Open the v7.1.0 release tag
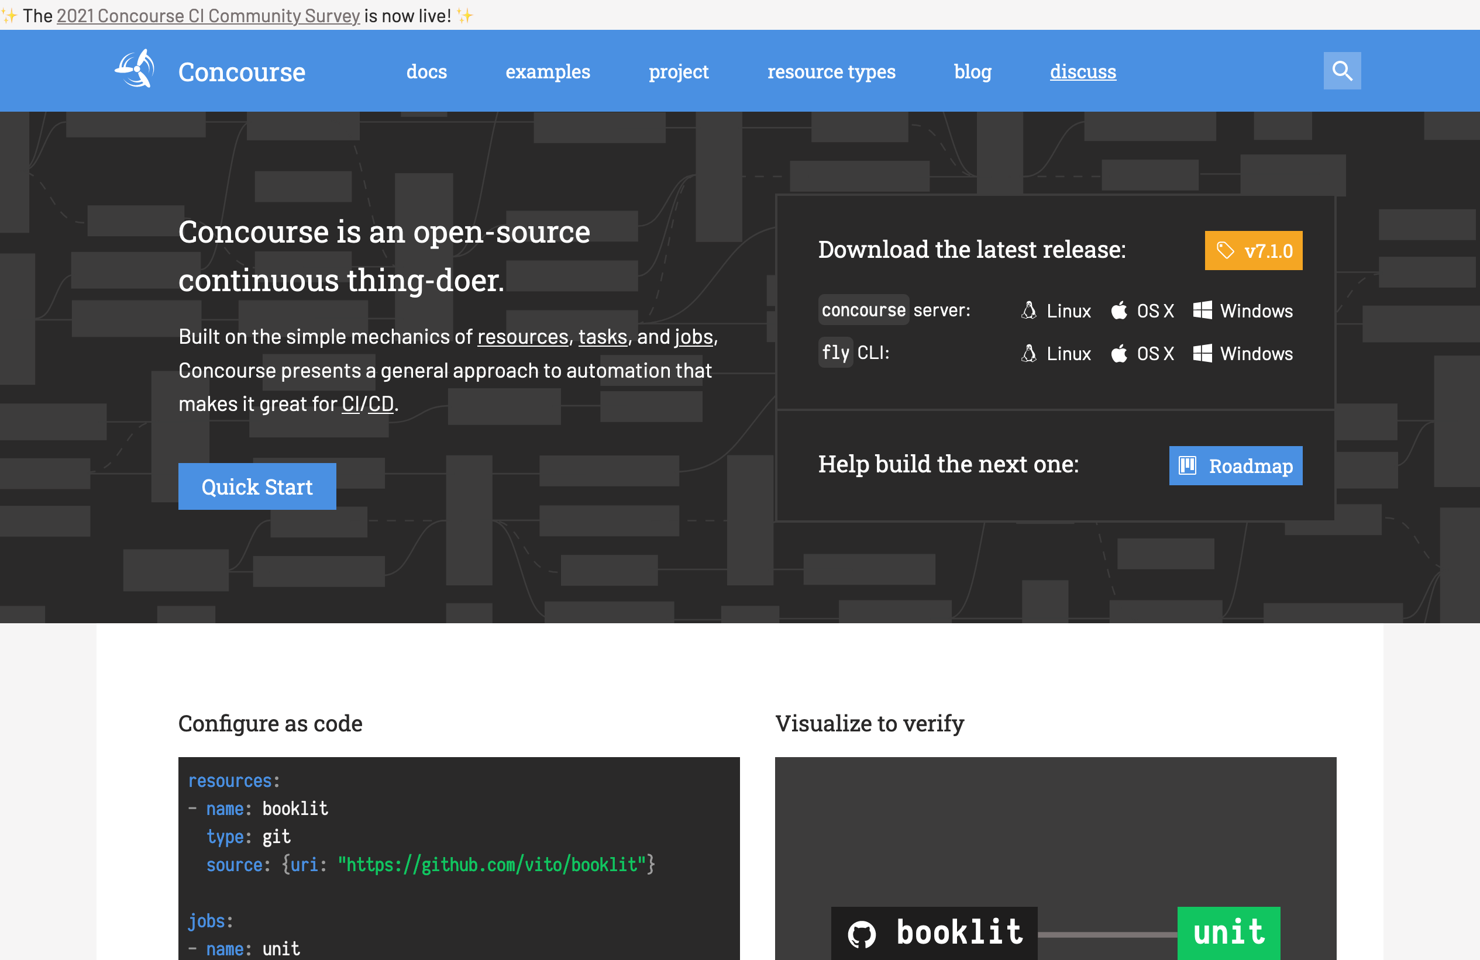The image size is (1480, 960). coord(1253,251)
